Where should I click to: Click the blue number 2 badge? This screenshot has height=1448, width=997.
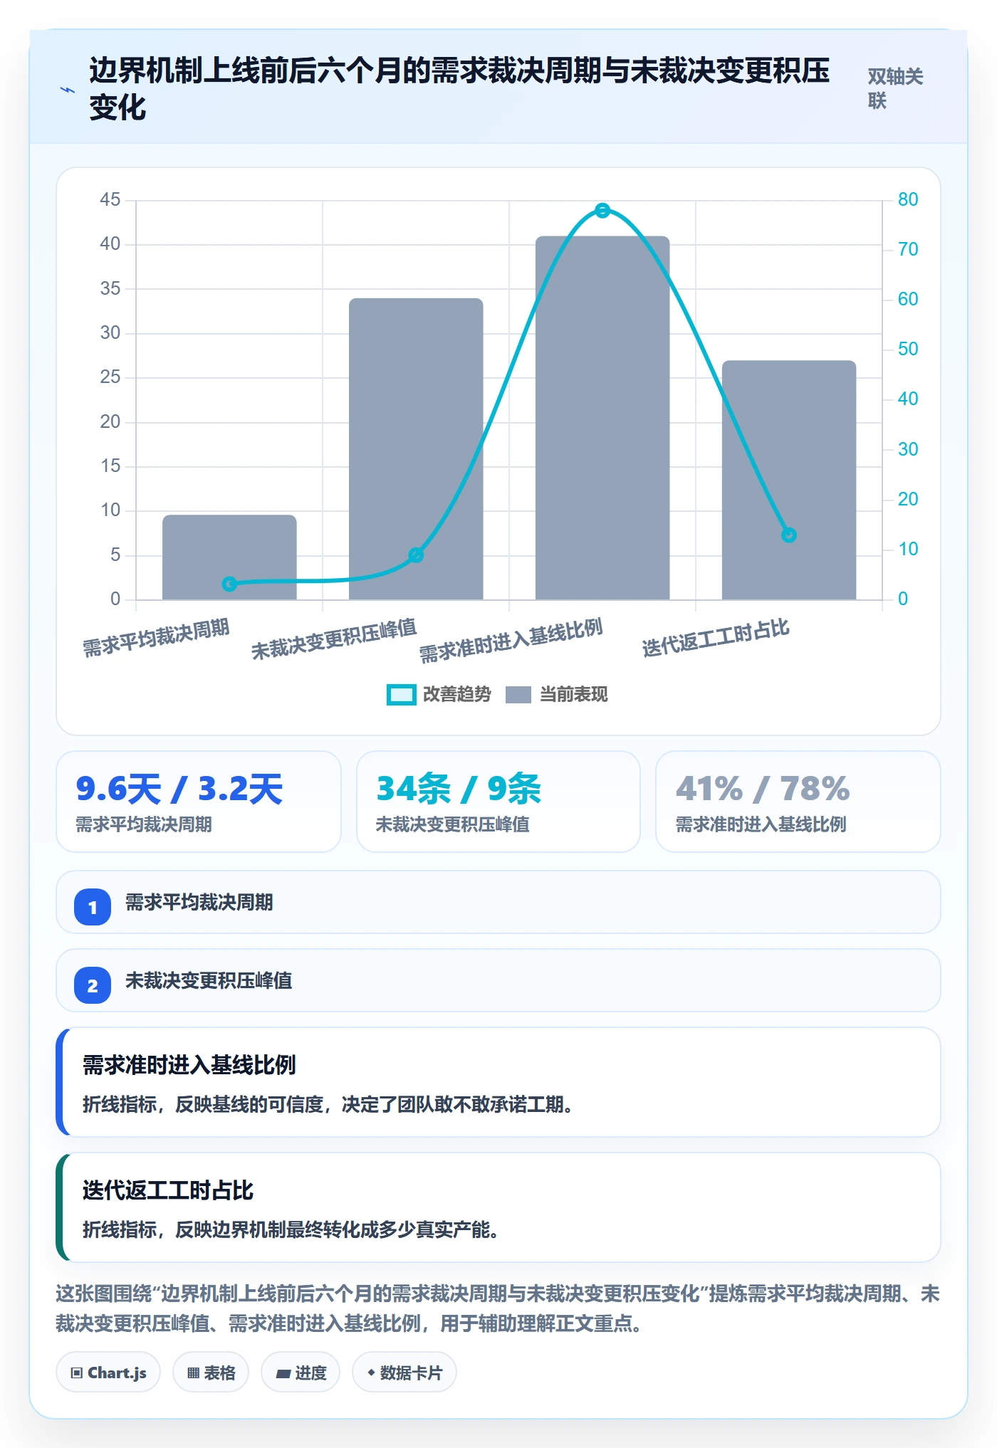coord(93,985)
